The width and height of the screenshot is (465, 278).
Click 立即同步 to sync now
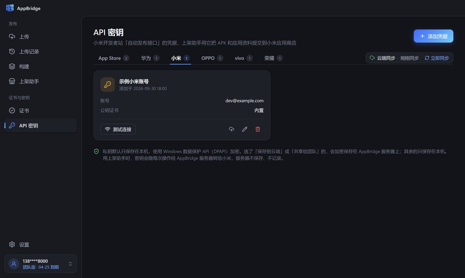[x=437, y=58]
